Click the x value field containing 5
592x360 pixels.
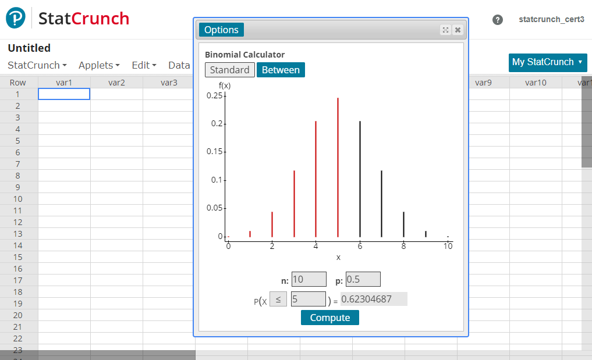308,300
